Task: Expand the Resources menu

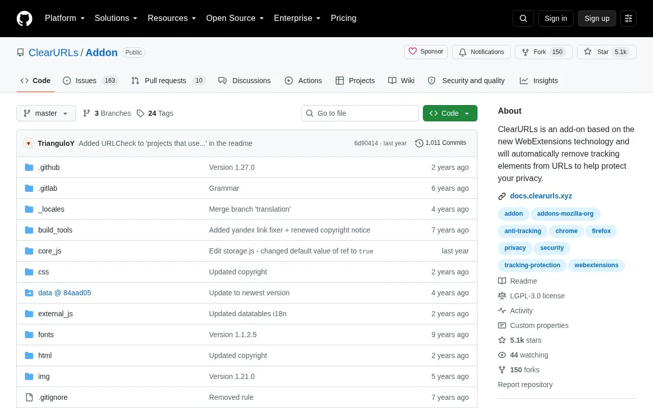Action: click(x=172, y=18)
